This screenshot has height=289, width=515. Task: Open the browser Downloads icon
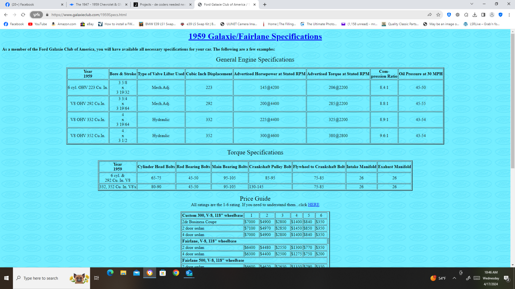(x=475, y=15)
